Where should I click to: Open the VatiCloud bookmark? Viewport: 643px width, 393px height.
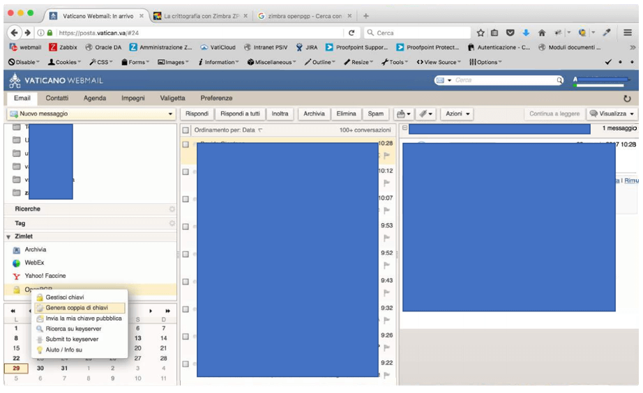218,47
